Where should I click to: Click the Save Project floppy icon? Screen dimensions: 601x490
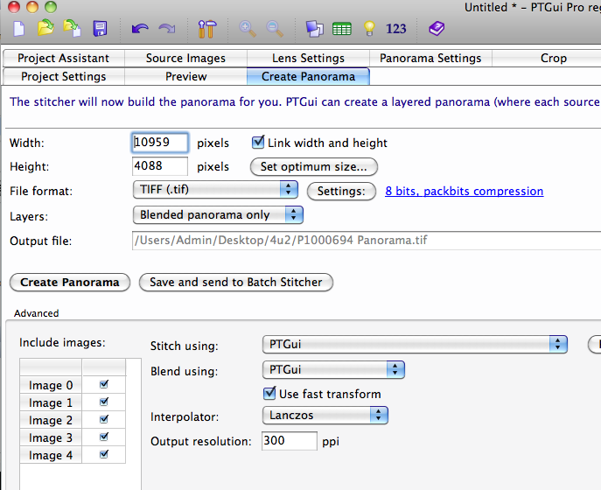100,29
